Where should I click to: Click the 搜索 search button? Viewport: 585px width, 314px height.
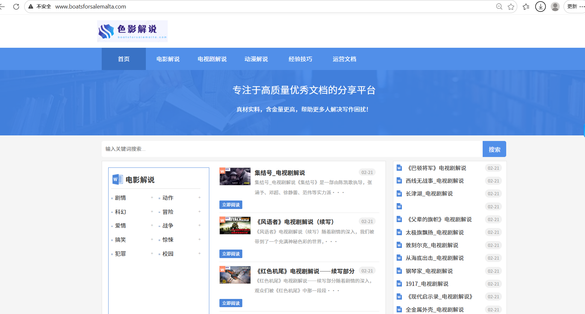coord(494,149)
